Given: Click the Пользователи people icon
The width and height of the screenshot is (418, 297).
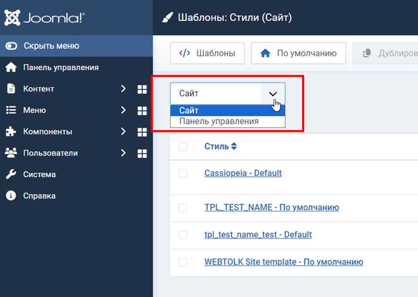Looking at the screenshot, I should click(x=11, y=153).
